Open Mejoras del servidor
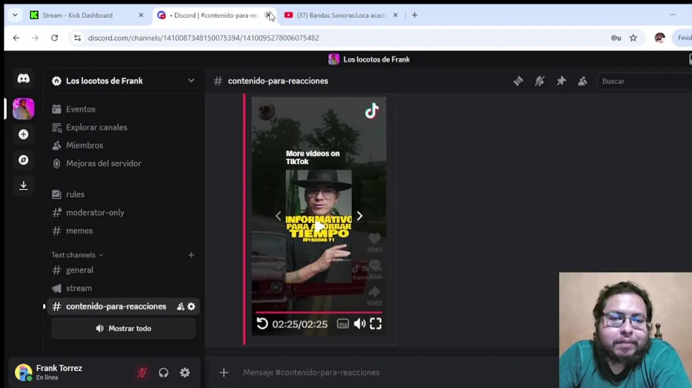This screenshot has width=692, height=388. pos(123,163)
